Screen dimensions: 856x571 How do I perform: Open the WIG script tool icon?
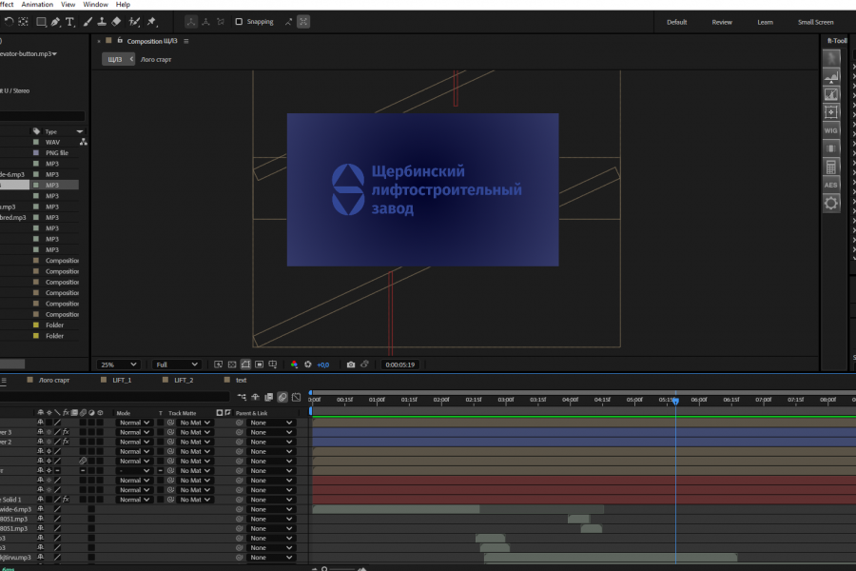tap(831, 130)
